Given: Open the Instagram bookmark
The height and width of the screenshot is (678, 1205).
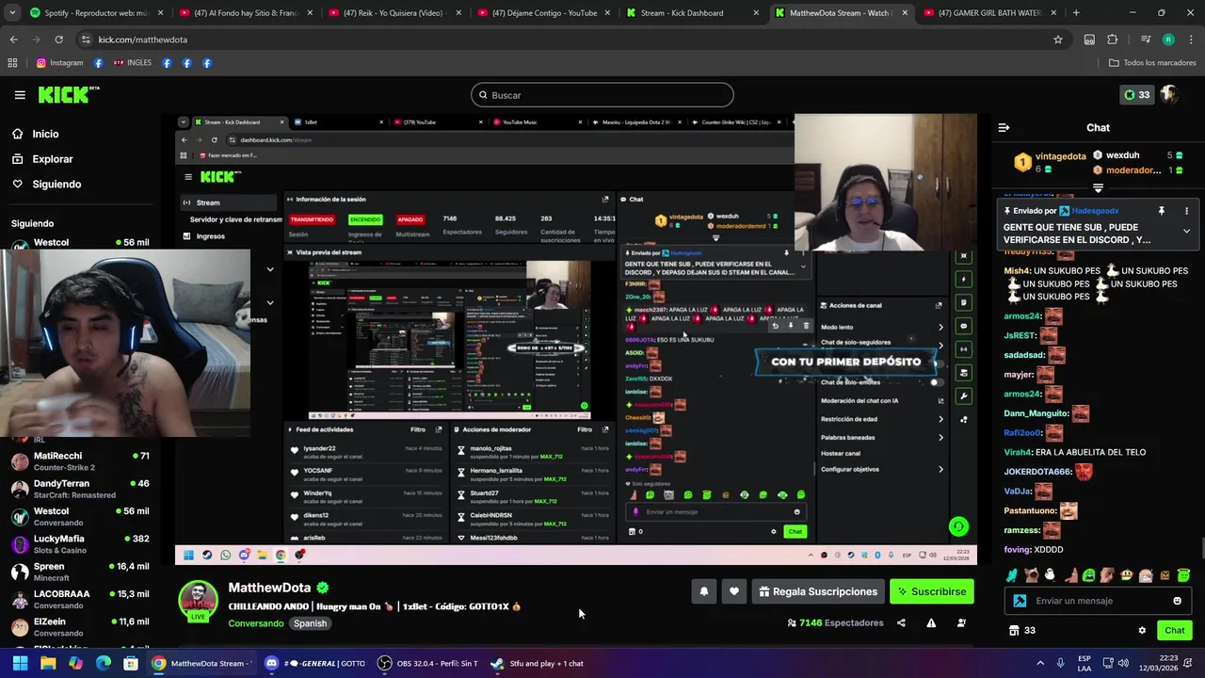Looking at the screenshot, I should (x=59, y=63).
